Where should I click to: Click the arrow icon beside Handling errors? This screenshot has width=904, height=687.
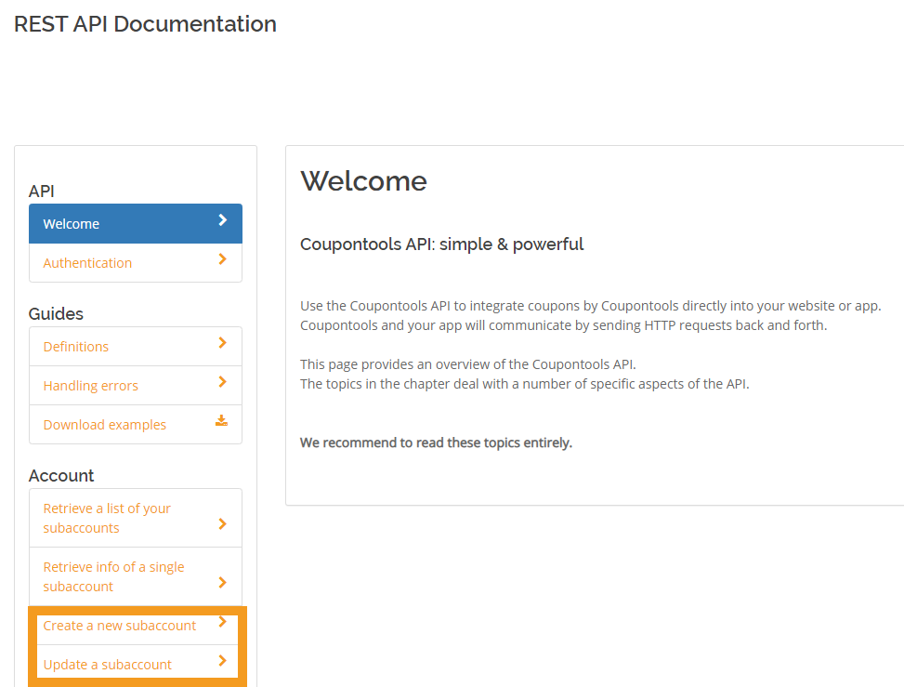point(222,382)
